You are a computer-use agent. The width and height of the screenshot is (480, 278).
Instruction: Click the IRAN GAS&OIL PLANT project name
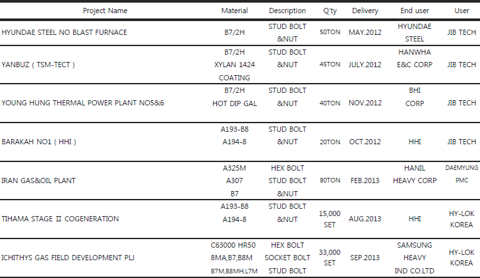click(38, 181)
